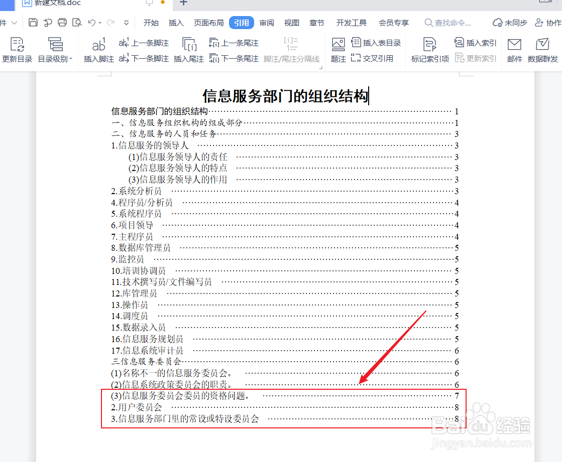Open the quick access toolbar chevron
562x462 pixels.
pyautogui.click(x=127, y=23)
